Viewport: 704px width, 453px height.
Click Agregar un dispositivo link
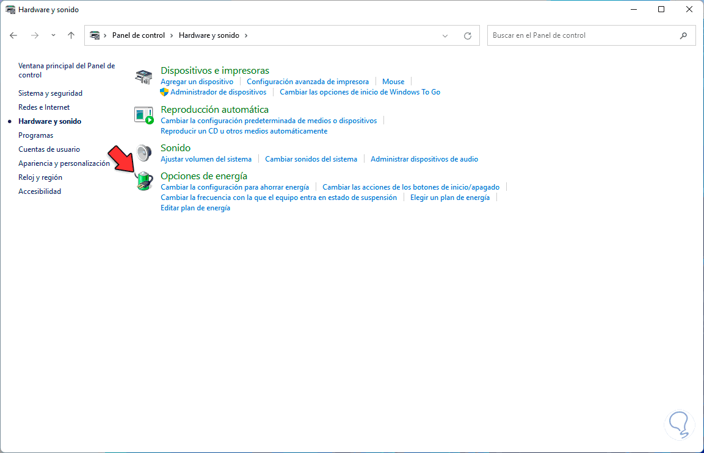197,82
